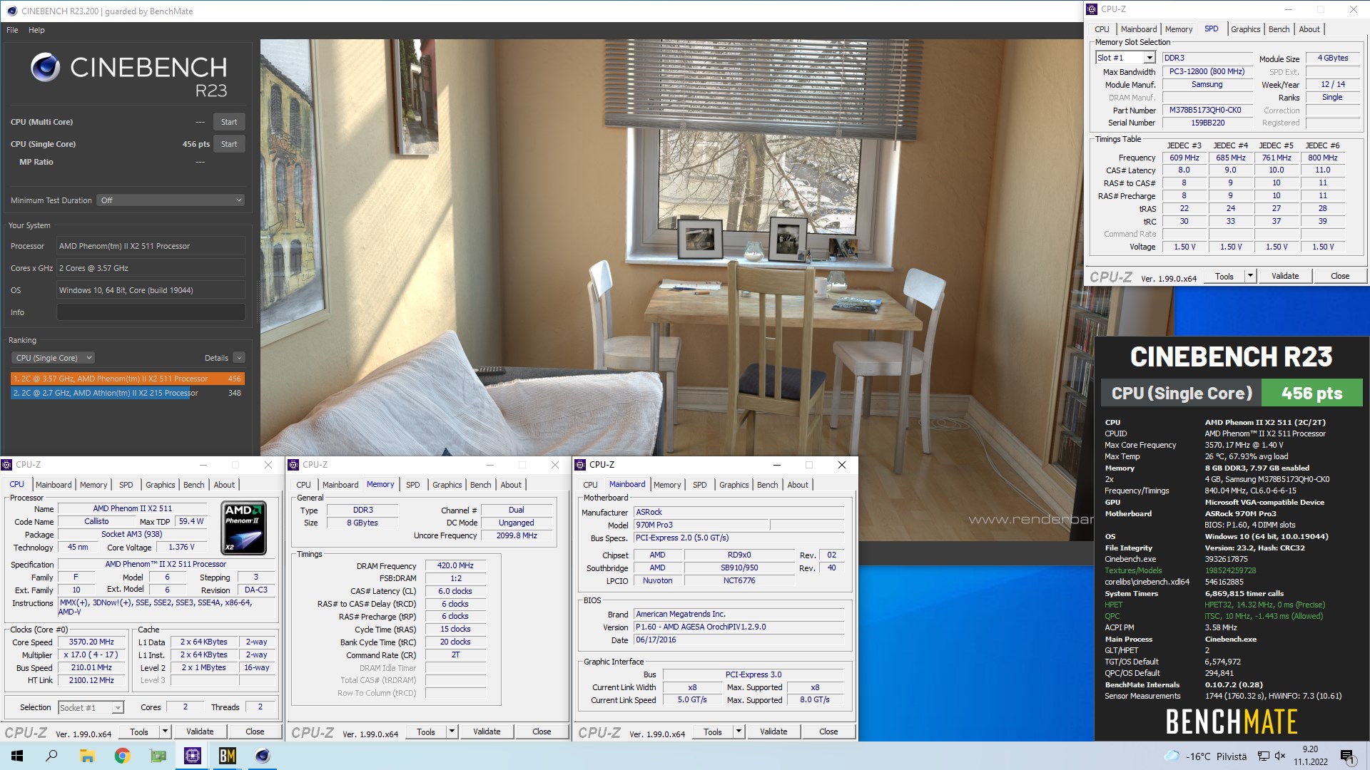
Task: Click 456 pts green BenchMate score
Action: pos(1311,393)
